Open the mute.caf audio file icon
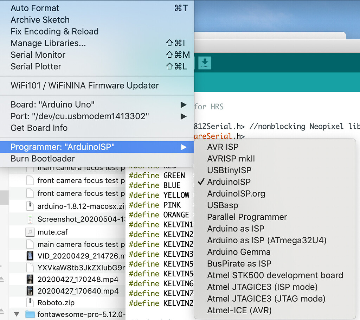This screenshot has height=320, width=360. 31,232
